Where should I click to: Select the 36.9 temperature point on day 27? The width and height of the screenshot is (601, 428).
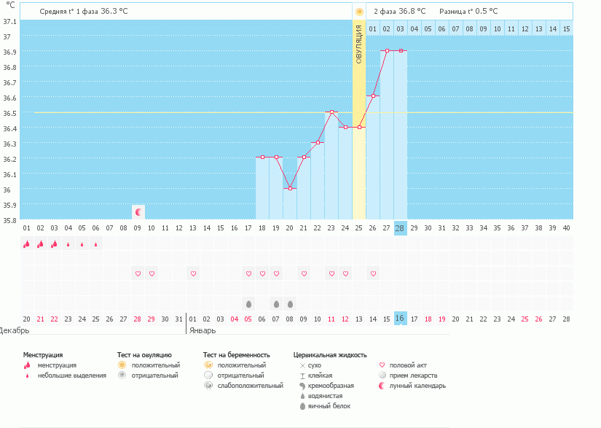[x=387, y=51]
